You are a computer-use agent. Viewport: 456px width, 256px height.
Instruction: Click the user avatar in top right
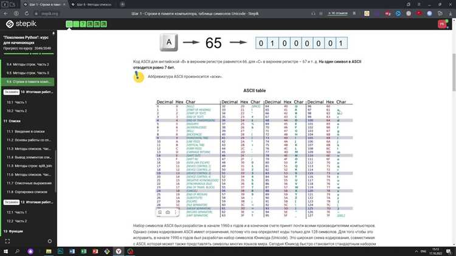click(x=442, y=24)
